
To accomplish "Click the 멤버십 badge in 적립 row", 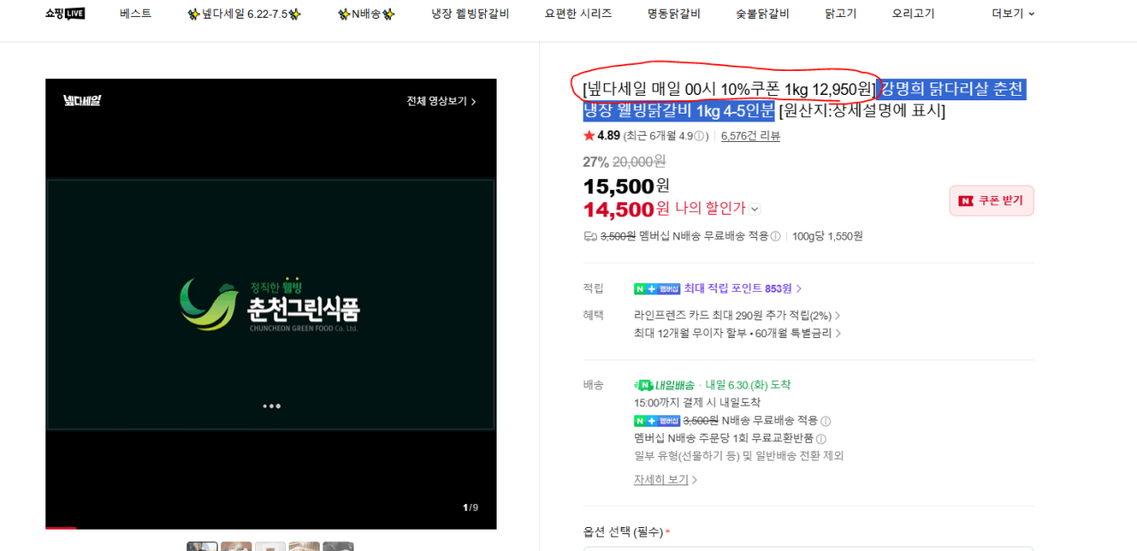I will pos(657,288).
